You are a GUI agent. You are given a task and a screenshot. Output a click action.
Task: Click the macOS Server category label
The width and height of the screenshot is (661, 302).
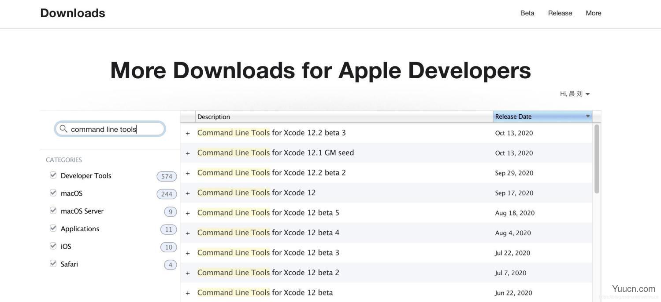(x=82, y=211)
